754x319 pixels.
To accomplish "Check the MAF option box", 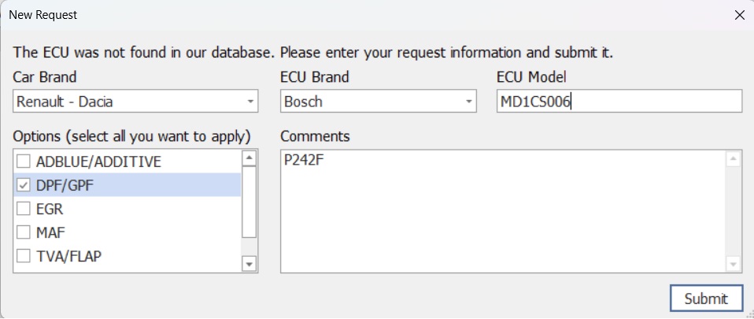I will pos(24,233).
